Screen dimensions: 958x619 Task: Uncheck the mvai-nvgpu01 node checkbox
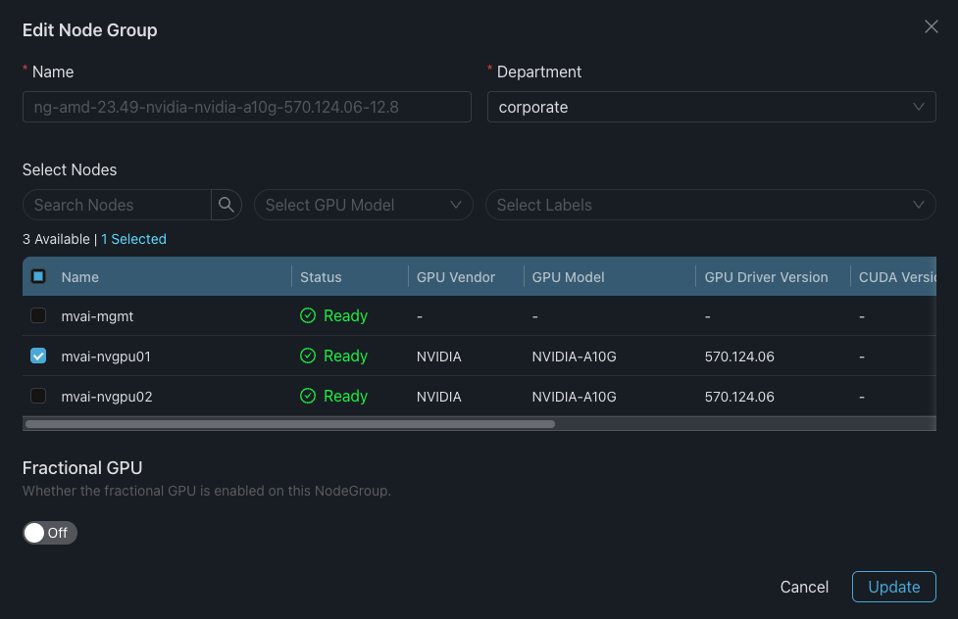tap(38, 357)
